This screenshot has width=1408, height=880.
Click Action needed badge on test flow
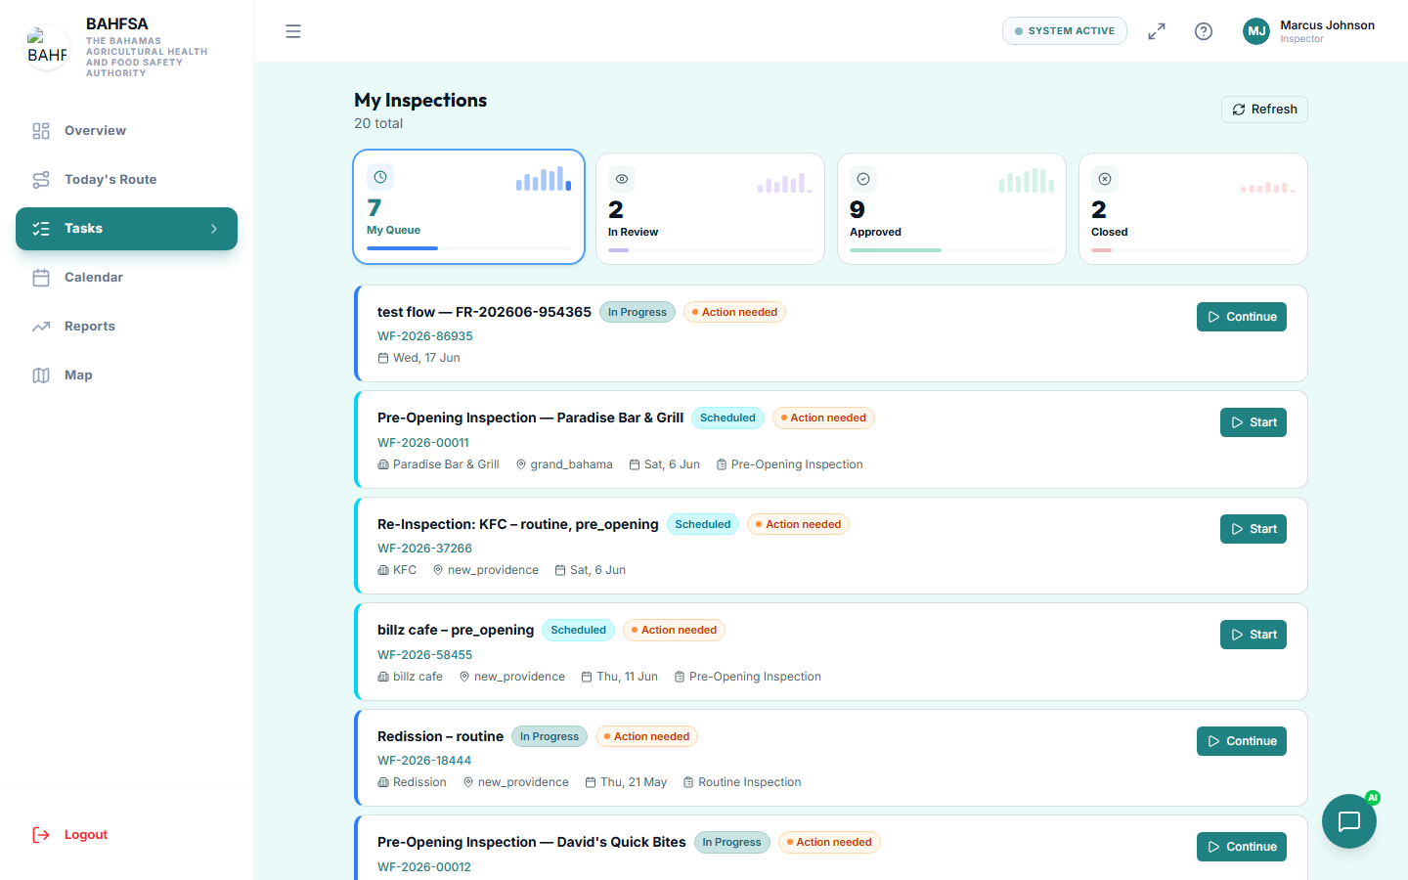[x=734, y=312]
